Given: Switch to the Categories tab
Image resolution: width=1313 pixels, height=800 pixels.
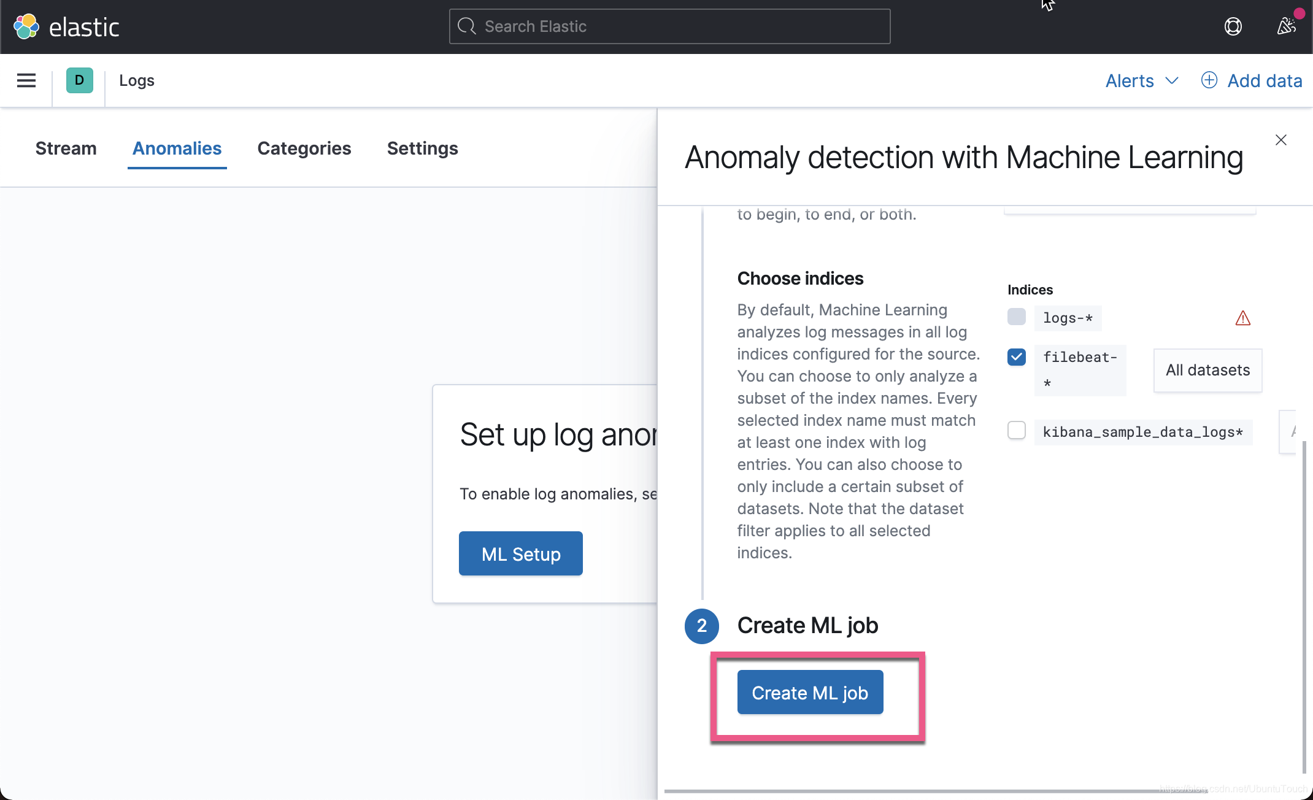Looking at the screenshot, I should click(304, 148).
